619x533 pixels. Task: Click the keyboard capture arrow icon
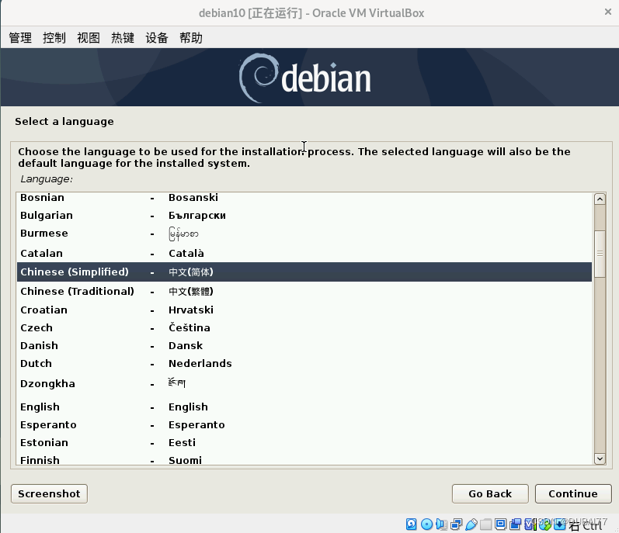560,524
